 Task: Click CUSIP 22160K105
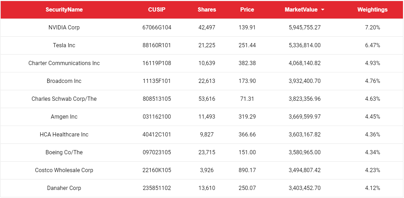[157, 170]
